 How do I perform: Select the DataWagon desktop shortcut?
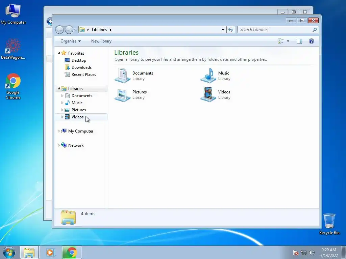pyautogui.click(x=13, y=49)
